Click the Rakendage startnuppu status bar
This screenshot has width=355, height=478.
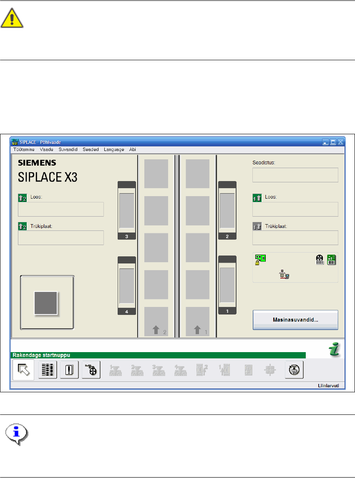[158, 355]
